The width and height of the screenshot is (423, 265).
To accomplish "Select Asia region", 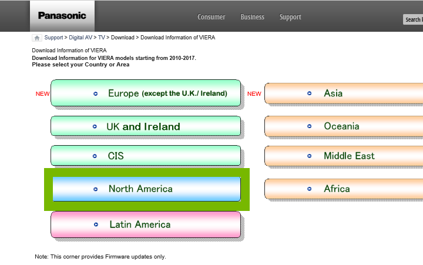I will [344, 93].
